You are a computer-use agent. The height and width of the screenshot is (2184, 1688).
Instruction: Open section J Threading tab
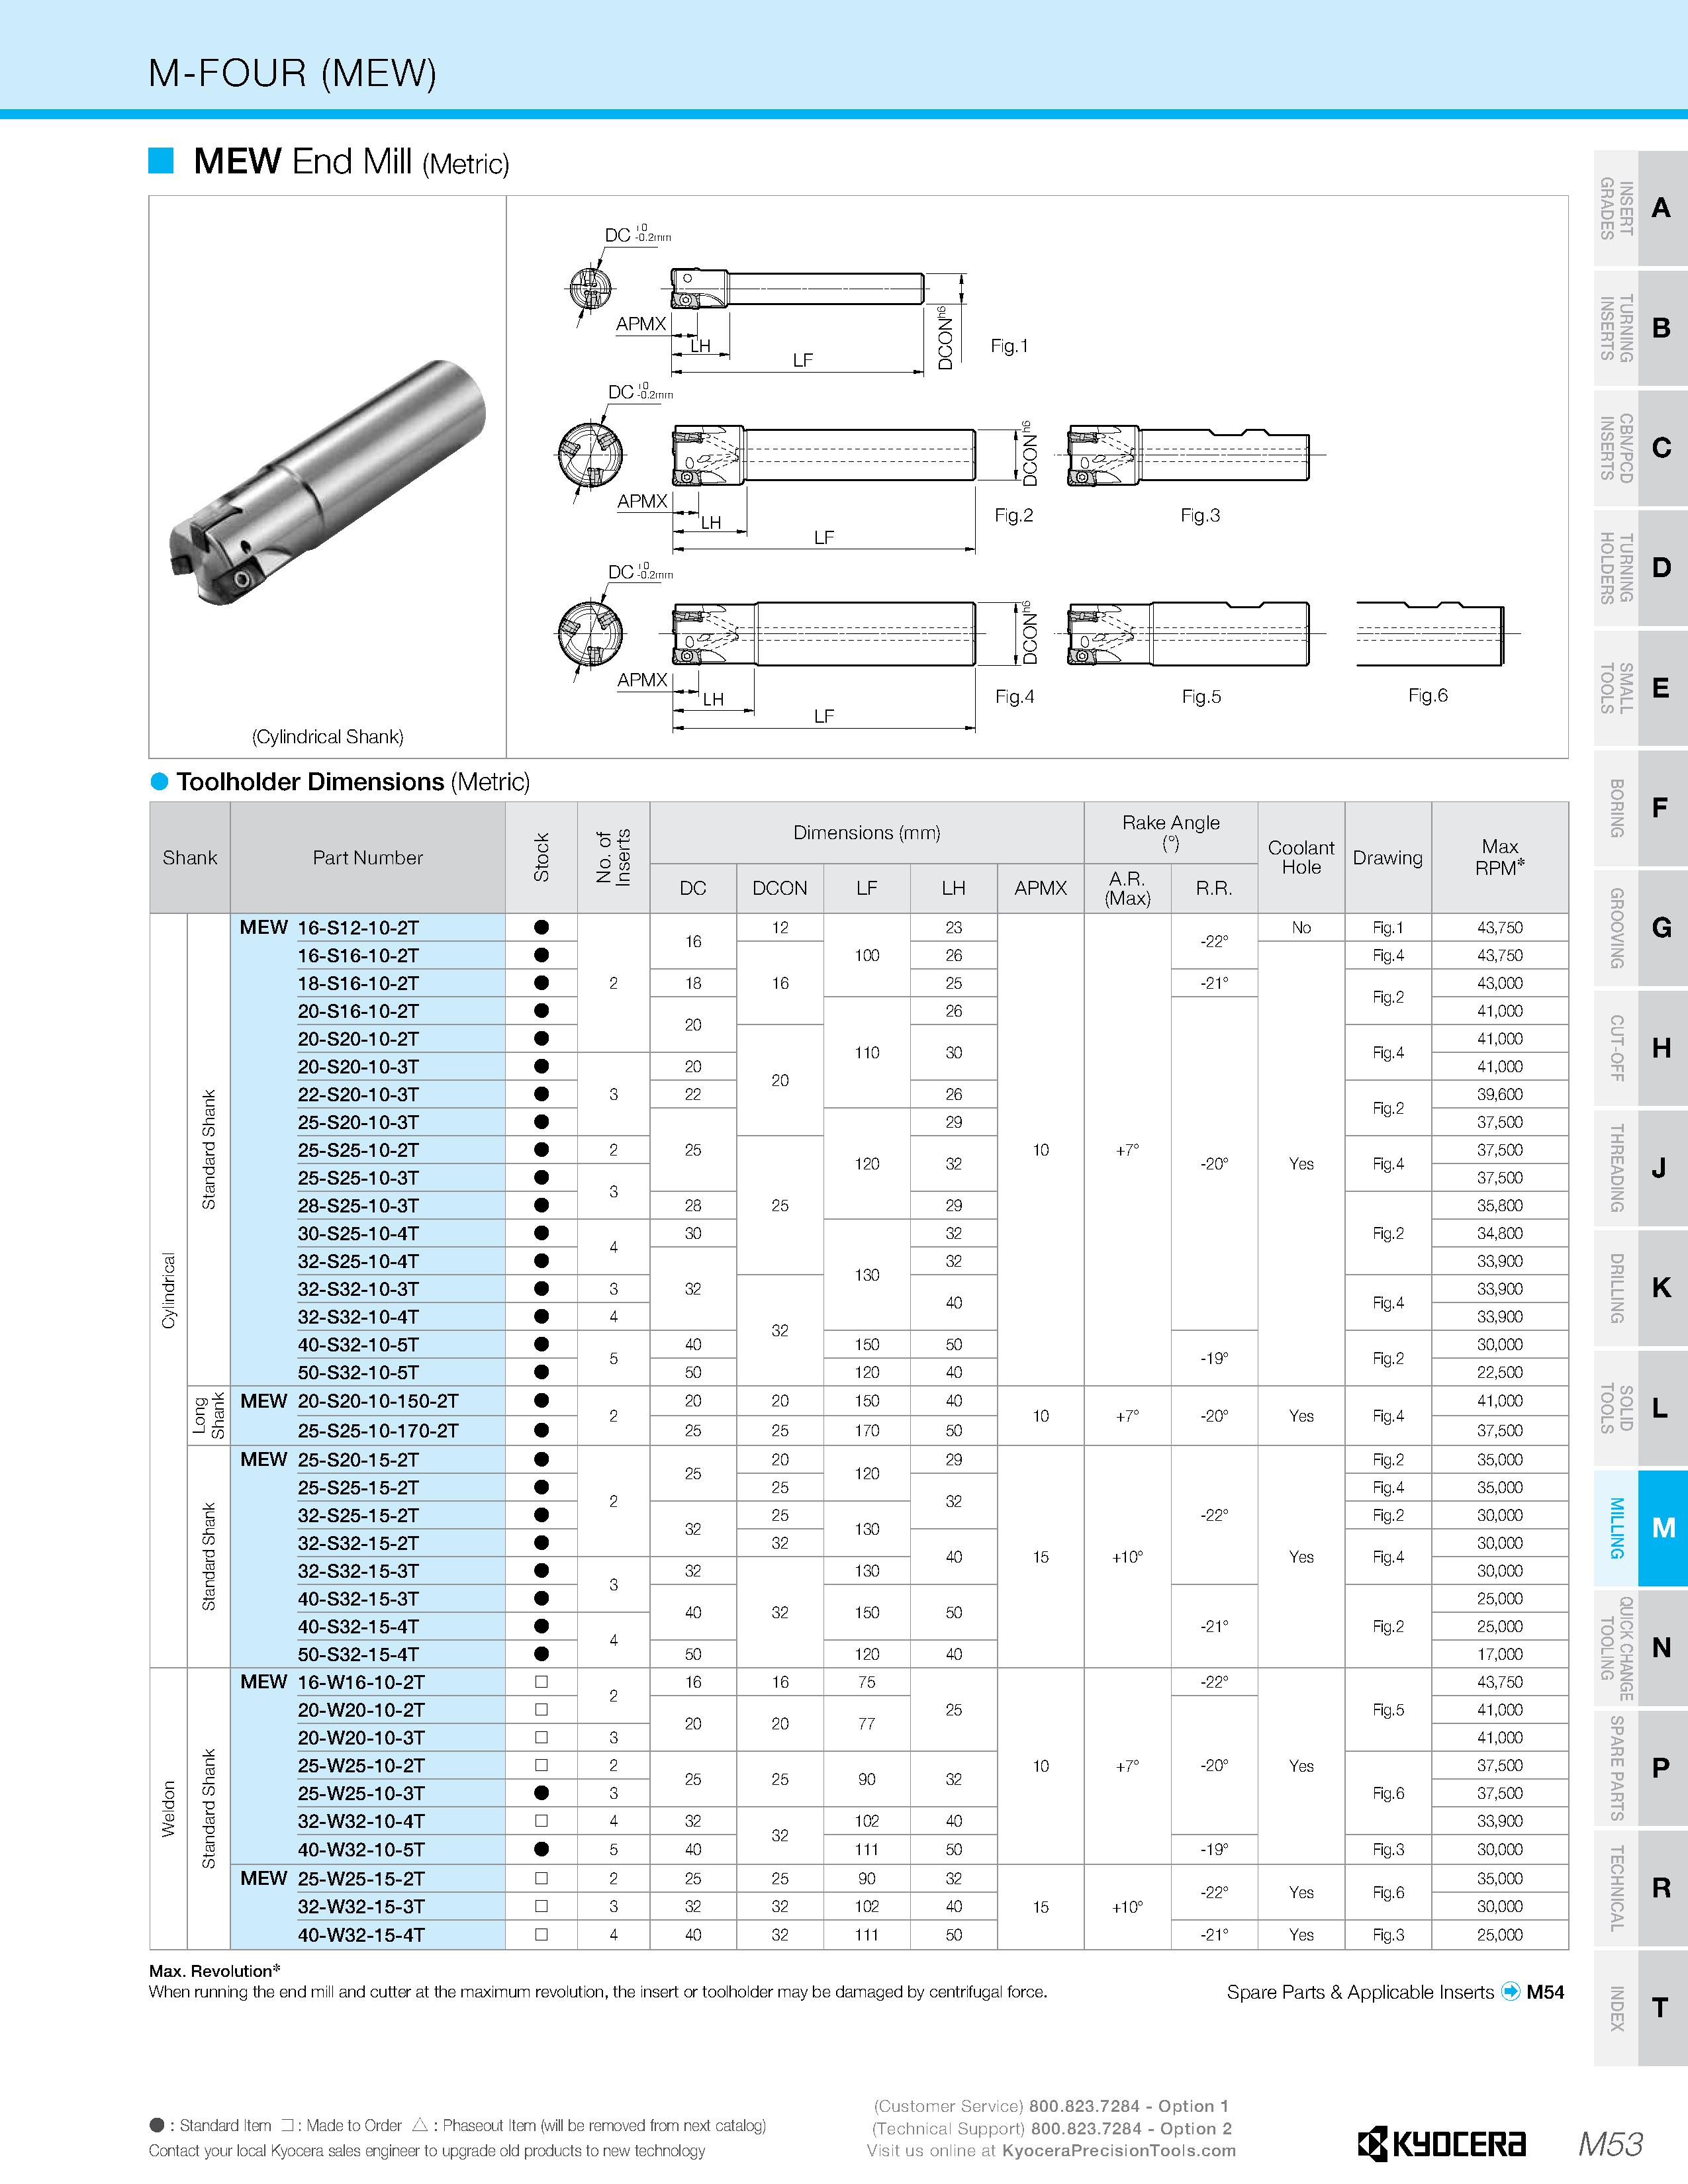(1640, 1168)
